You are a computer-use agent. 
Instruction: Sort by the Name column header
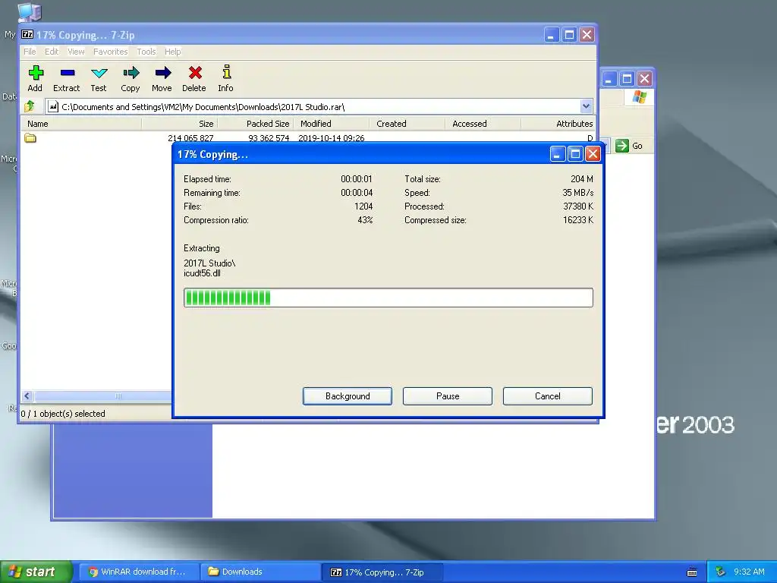[81, 124]
